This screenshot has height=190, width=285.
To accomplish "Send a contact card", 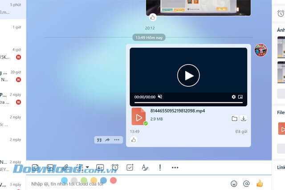I will [x=100, y=167].
